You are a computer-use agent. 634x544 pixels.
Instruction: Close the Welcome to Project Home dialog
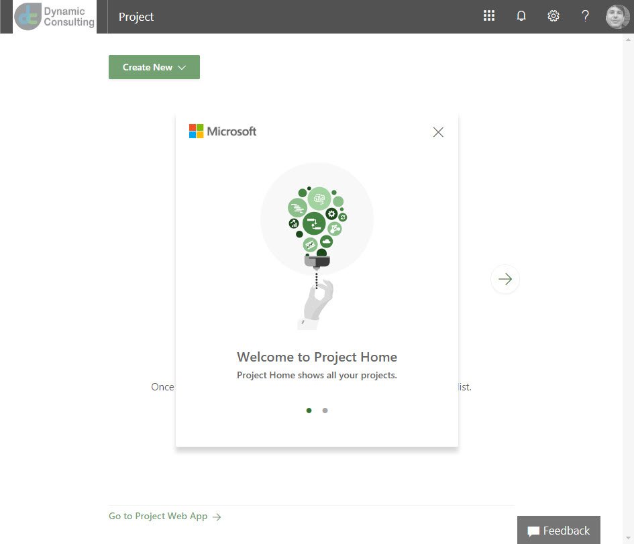438,132
